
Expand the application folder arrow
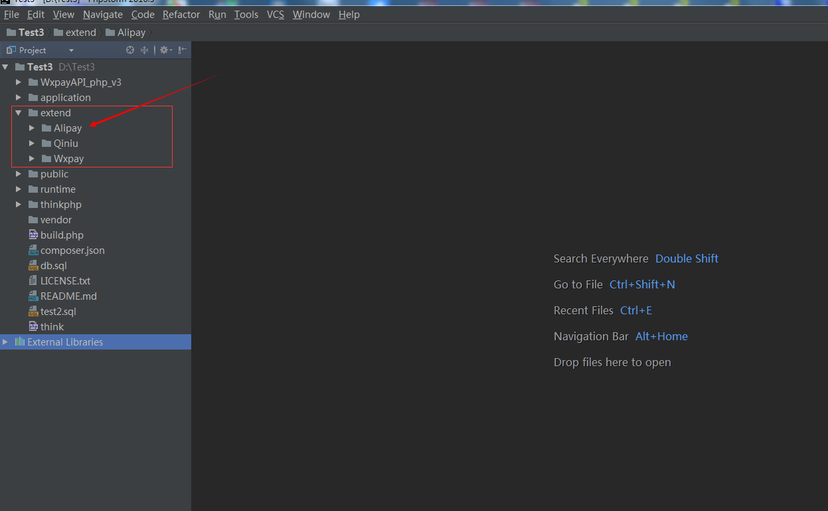(19, 98)
